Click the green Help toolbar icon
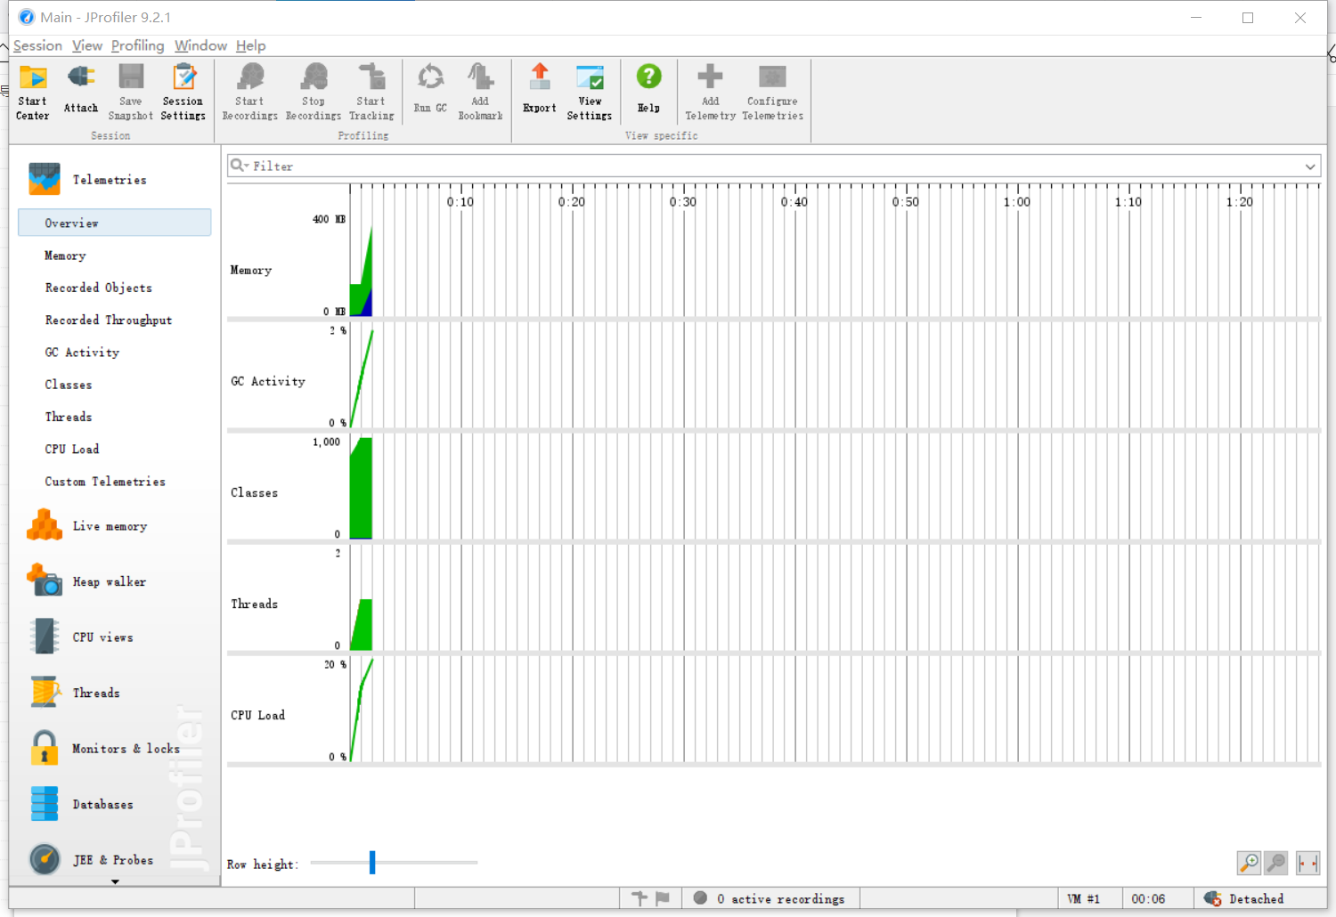 (x=649, y=90)
